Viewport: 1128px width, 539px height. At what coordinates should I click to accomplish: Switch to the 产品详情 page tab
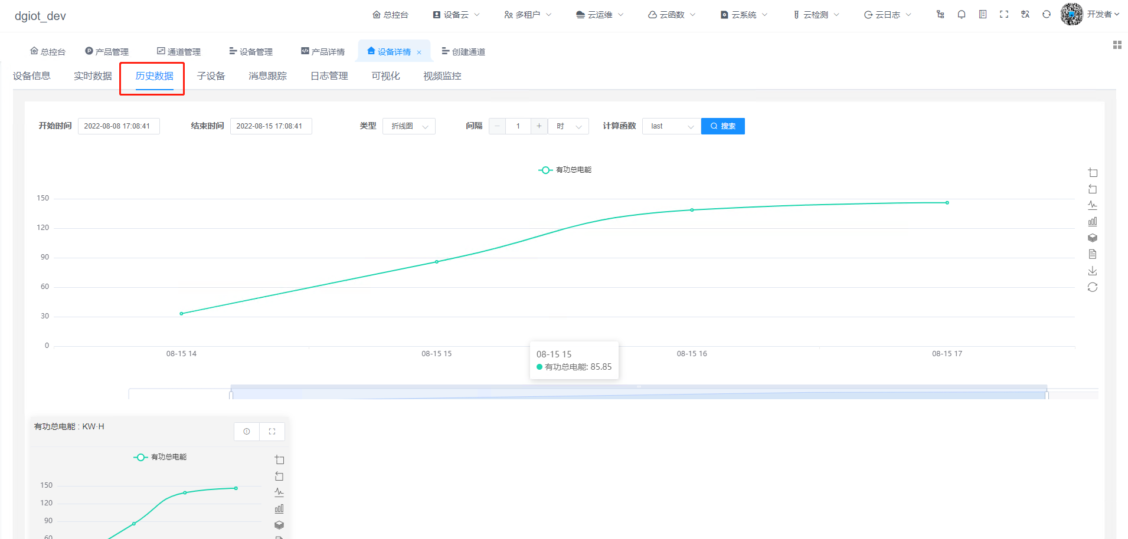tap(323, 52)
